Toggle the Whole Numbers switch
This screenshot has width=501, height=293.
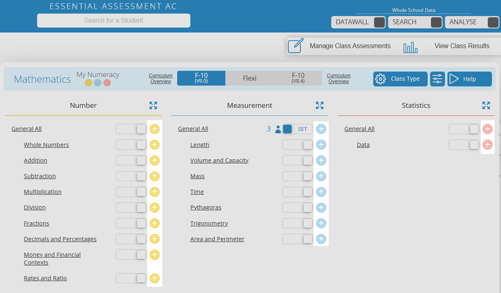coord(131,144)
